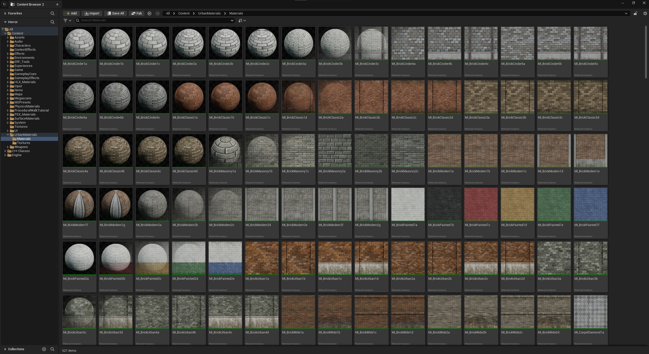Click the Search Materials input field
The height and width of the screenshot is (354, 649).
coord(155,21)
